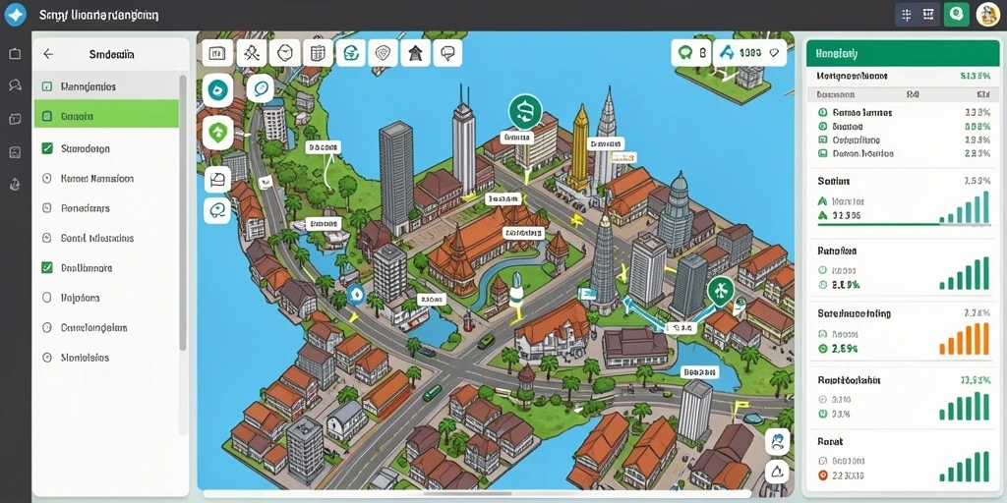Select the radio option Canneloingdeias

point(46,327)
